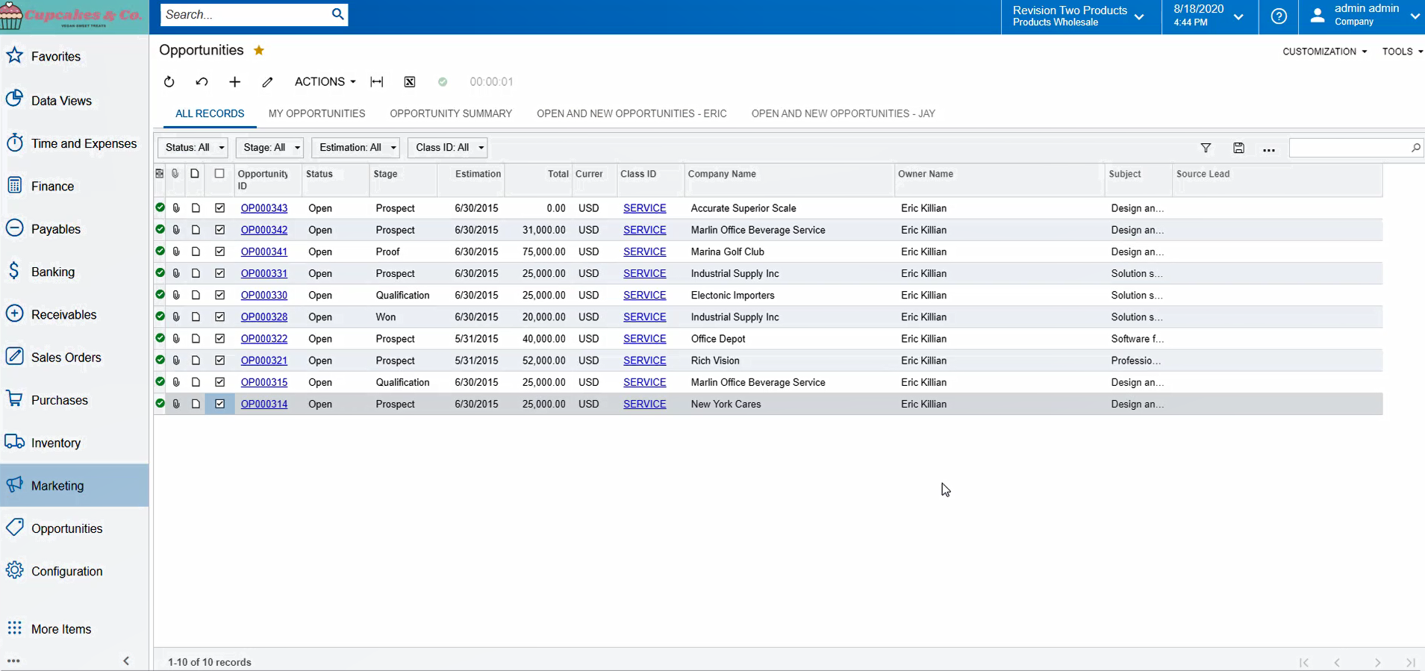This screenshot has height=671, width=1425.
Task: Toggle the checkbox for OP000330
Action: coord(219,295)
